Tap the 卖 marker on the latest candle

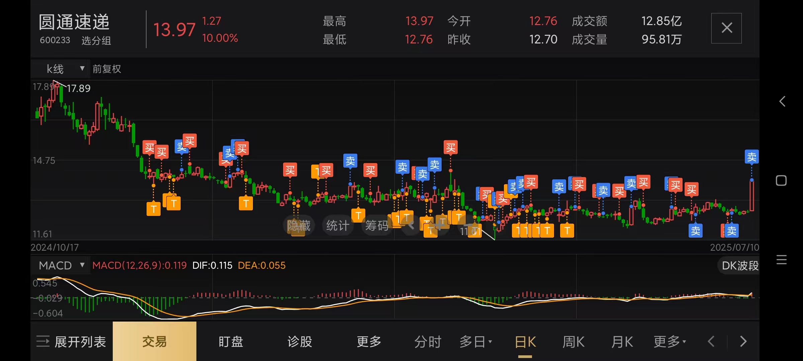751,157
